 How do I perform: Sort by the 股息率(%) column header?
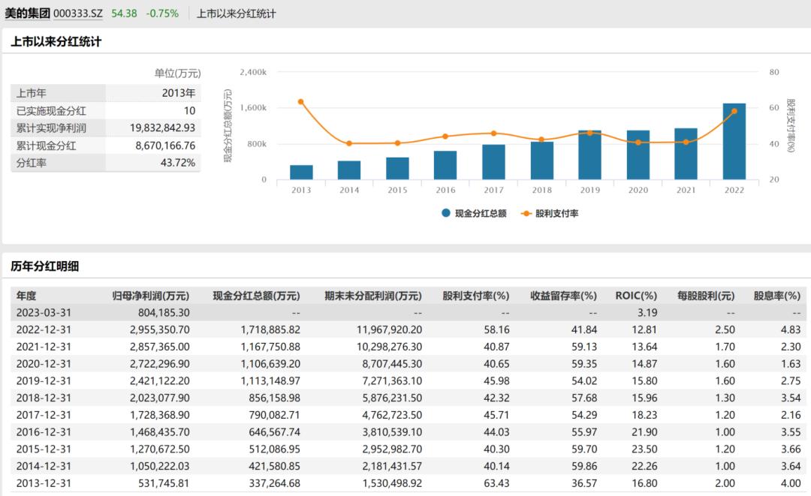click(x=779, y=296)
